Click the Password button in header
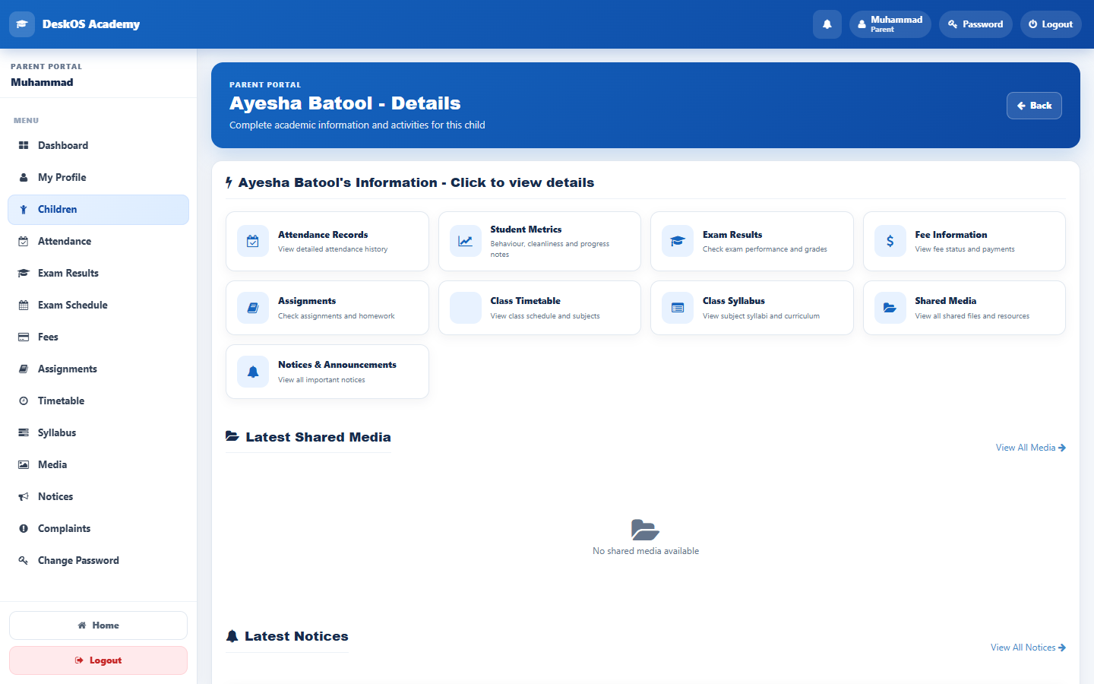Screen dimensions: 1094x684 975,24
